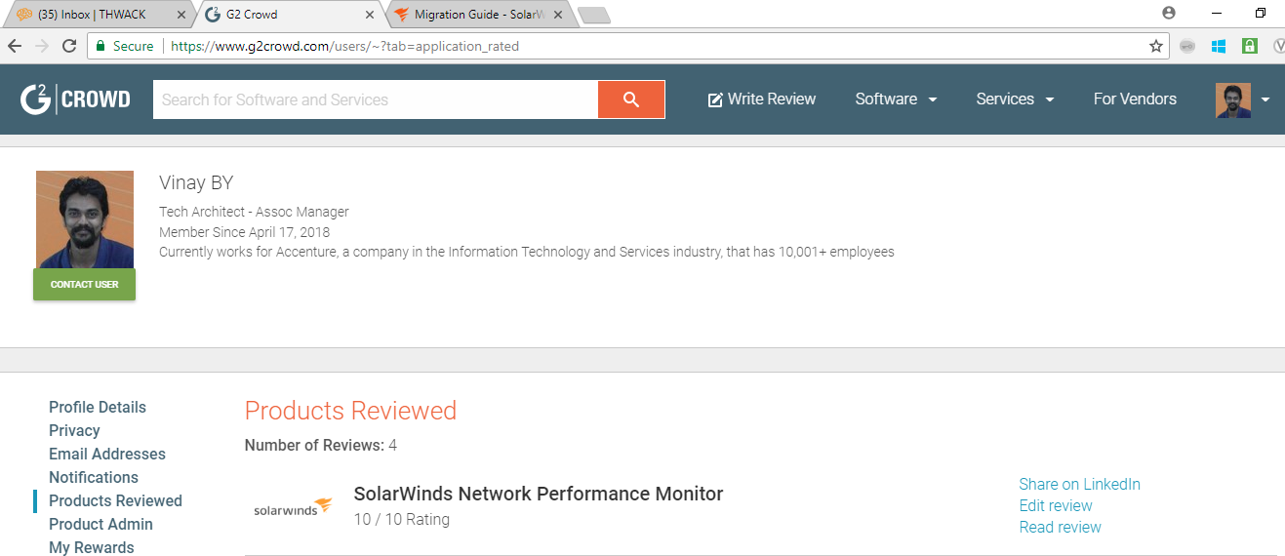Open Product Admin in sidebar
The height and width of the screenshot is (556, 1285).
pyautogui.click(x=100, y=525)
